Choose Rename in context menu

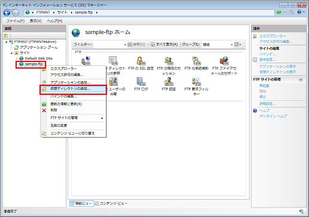pos(73,126)
